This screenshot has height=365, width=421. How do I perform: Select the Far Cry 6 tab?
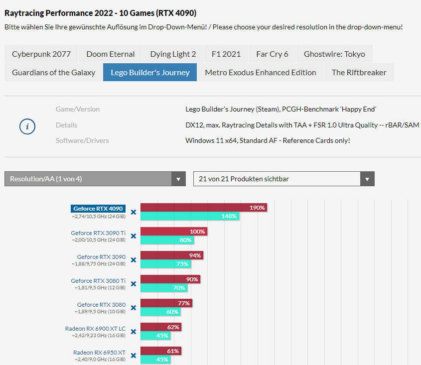272,54
